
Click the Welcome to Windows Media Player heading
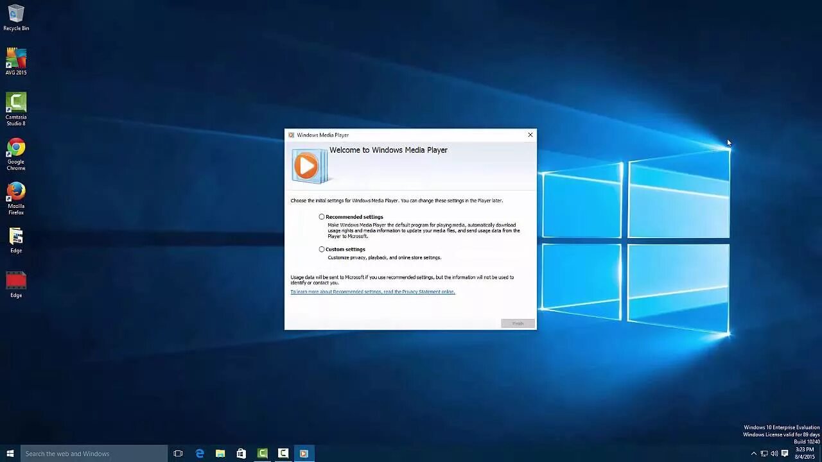click(389, 150)
